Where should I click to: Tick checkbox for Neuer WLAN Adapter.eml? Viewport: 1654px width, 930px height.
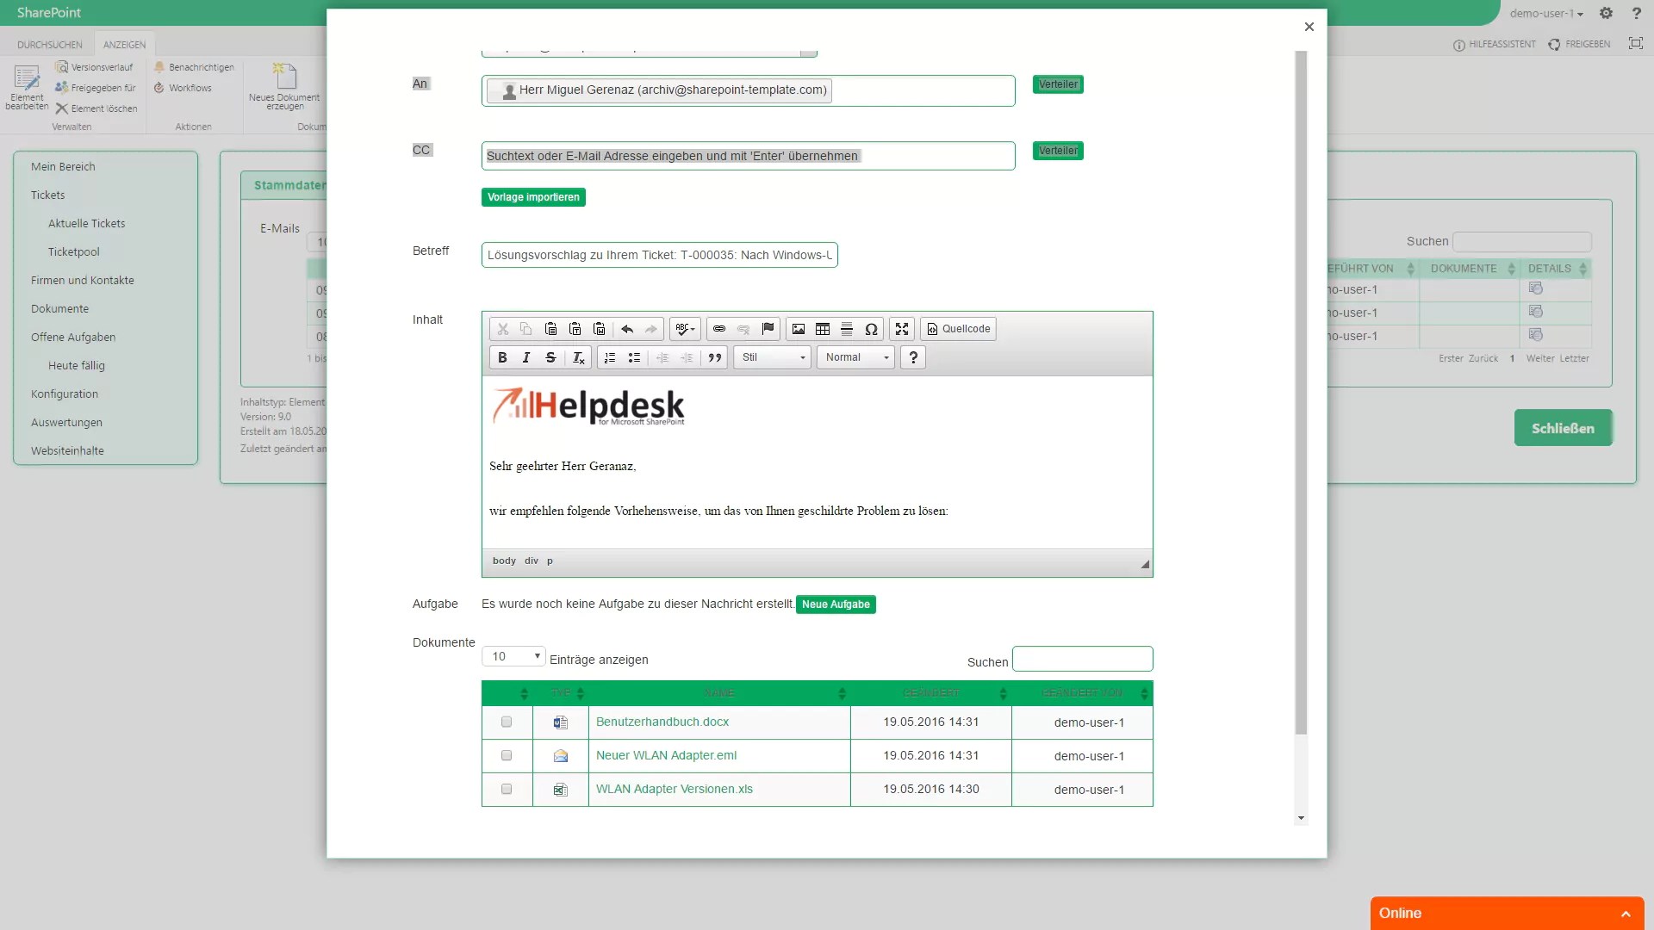coord(507,755)
